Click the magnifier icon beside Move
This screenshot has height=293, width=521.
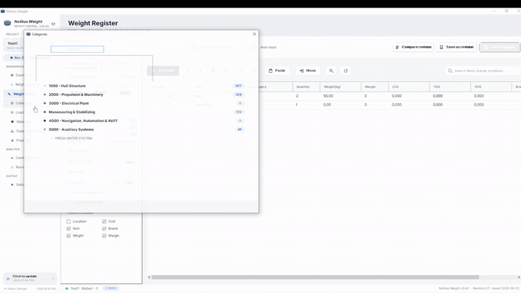(x=331, y=71)
